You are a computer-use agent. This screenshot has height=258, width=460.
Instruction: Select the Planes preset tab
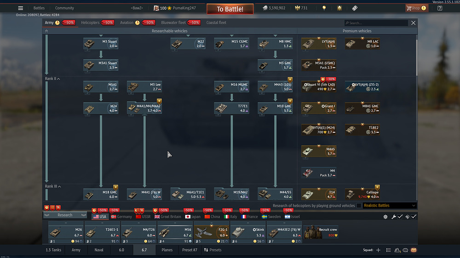(x=167, y=250)
